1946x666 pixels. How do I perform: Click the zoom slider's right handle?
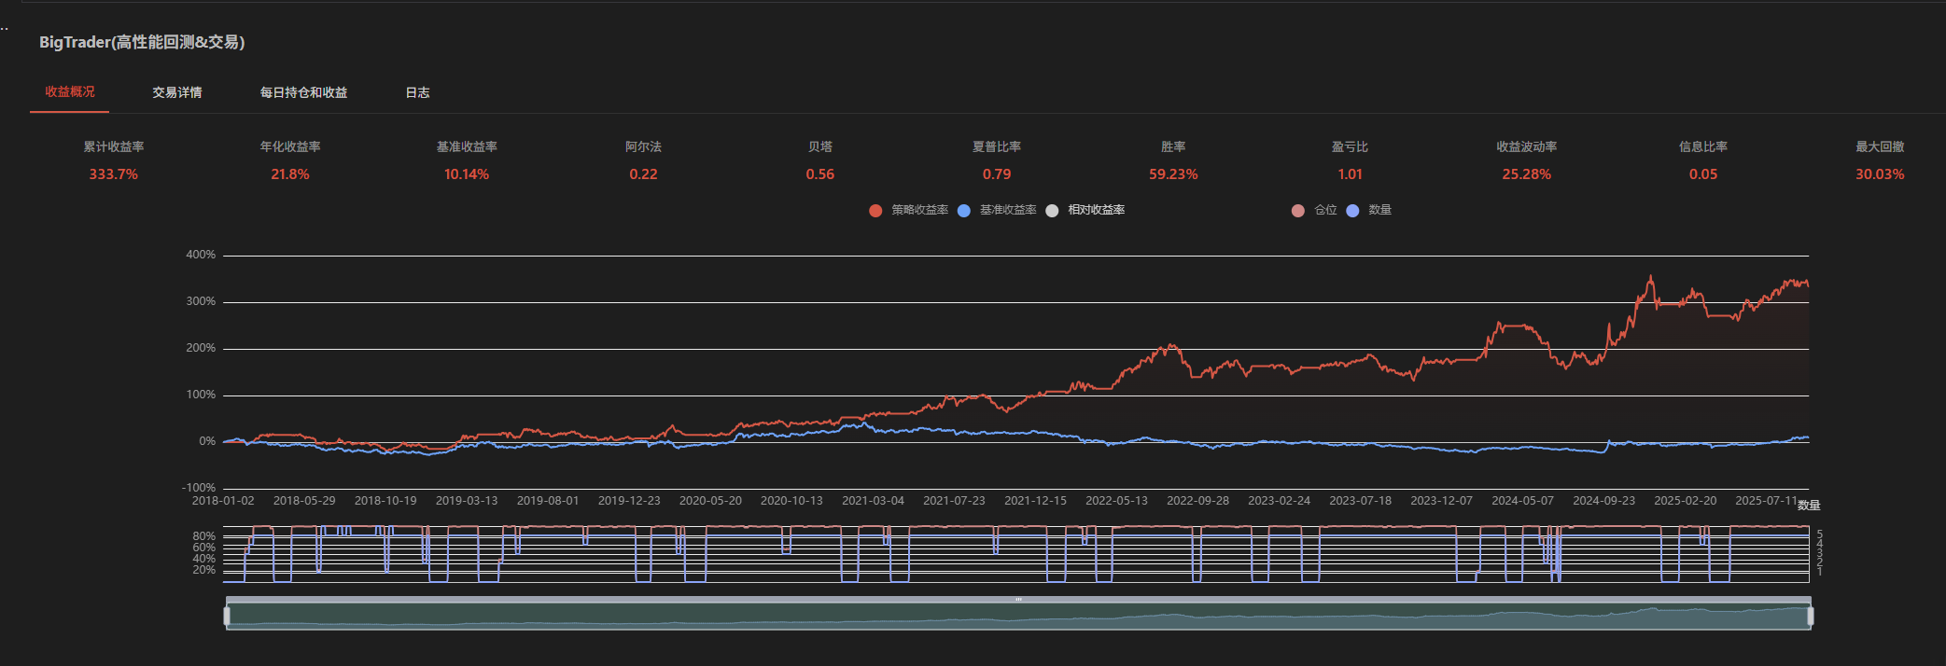[1810, 616]
